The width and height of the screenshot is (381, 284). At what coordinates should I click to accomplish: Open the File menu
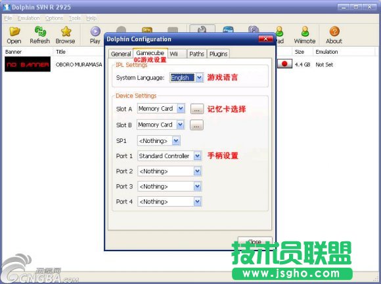click(x=8, y=18)
